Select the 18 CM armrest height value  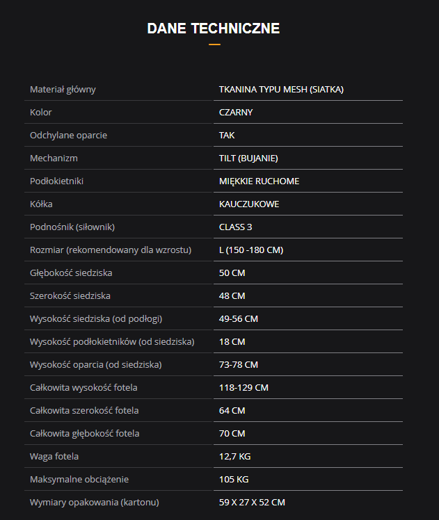232,341
